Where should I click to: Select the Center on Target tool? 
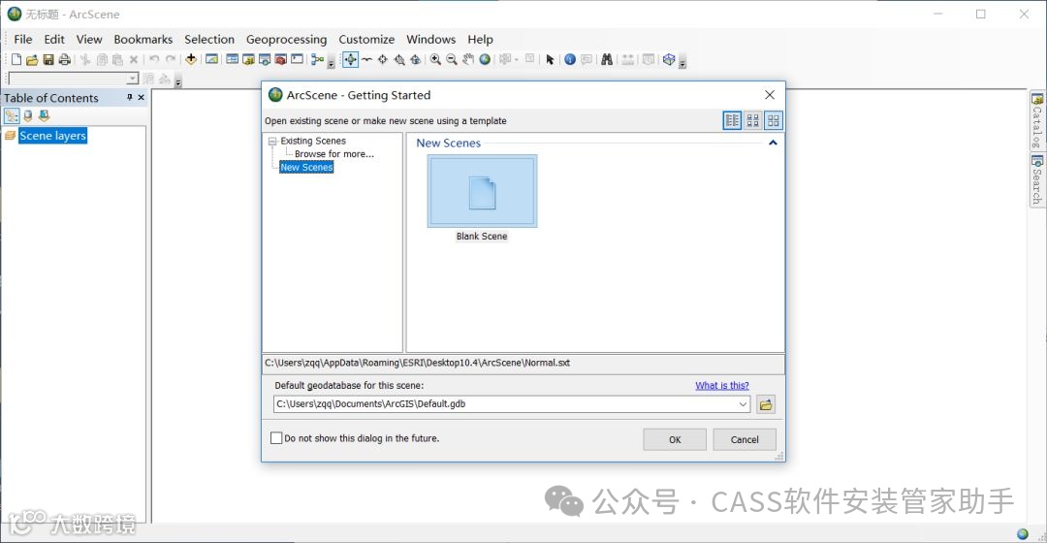point(383,59)
